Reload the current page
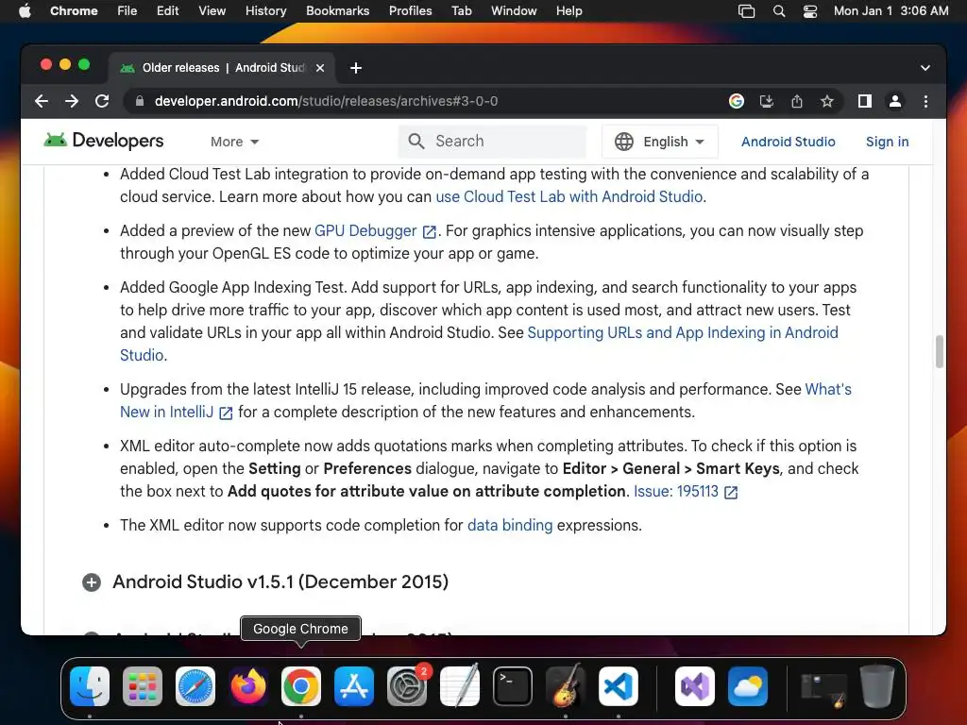The image size is (967, 725). coord(102,101)
